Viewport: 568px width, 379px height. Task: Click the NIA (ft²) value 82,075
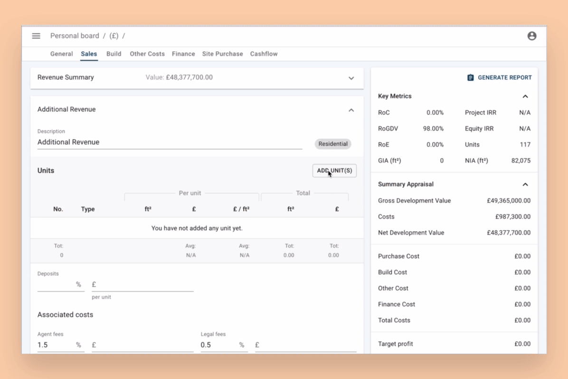point(521,161)
